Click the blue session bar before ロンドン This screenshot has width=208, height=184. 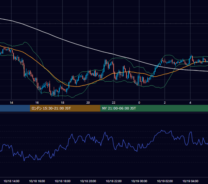15,108
